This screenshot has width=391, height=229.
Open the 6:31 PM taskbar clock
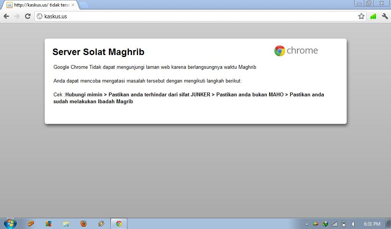click(x=372, y=224)
